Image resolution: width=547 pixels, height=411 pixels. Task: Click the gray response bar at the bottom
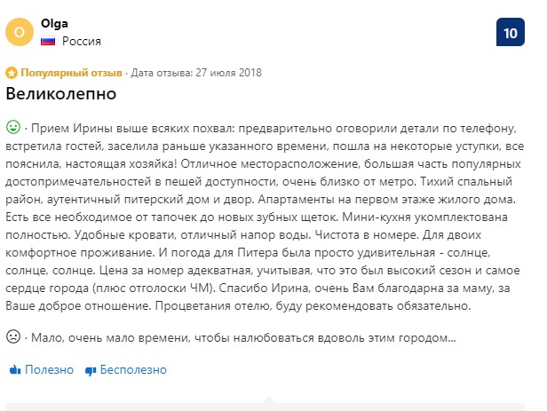265,407
